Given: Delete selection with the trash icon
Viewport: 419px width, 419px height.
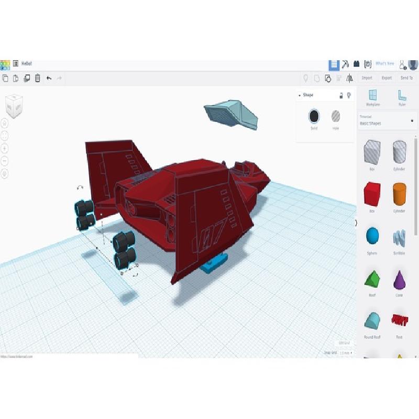Looking at the screenshot, I should pyautogui.click(x=38, y=78).
